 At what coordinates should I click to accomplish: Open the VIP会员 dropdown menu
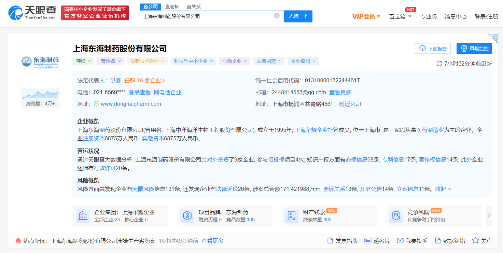tap(366, 16)
